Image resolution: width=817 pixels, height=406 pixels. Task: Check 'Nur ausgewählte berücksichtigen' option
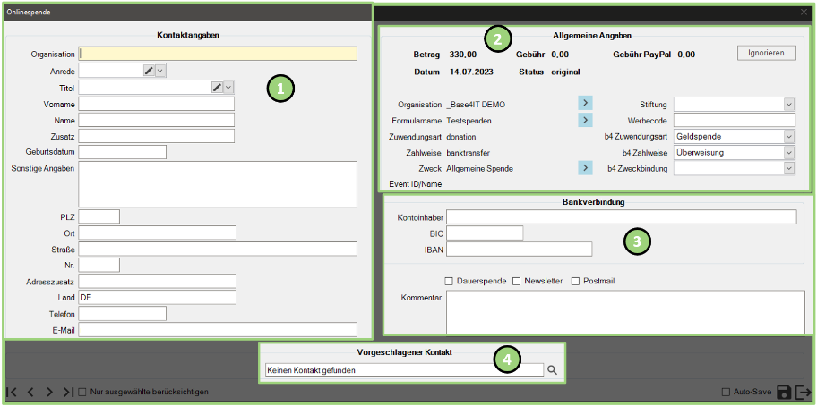point(83,392)
